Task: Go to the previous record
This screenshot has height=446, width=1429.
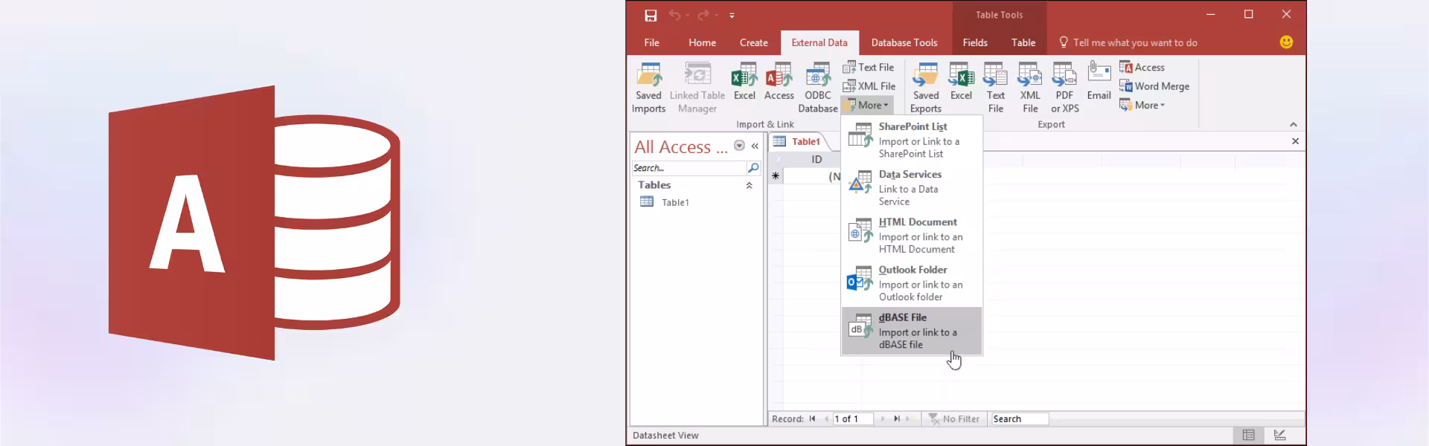Action: pyautogui.click(x=825, y=418)
